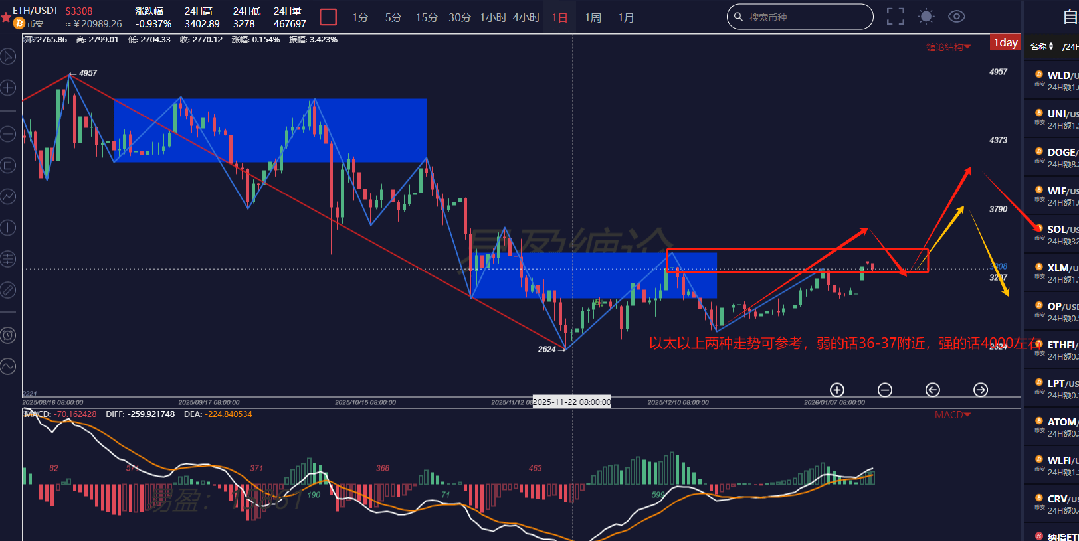Screen dimensions: 1079x541
Task: Select the wave curve drawing tool
Action: pos(7,366)
